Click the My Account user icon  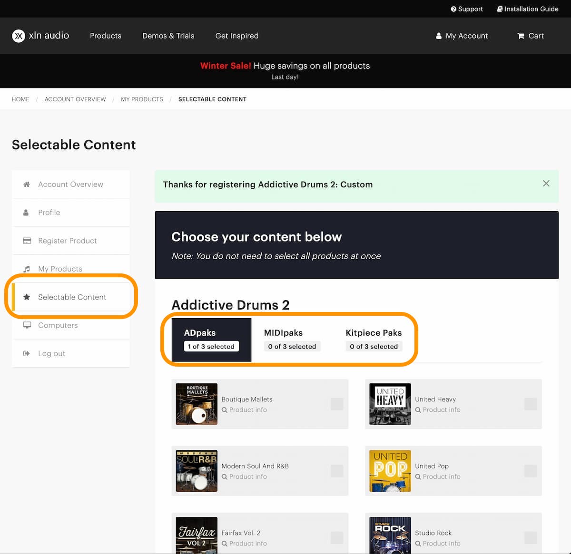tap(439, 36)
